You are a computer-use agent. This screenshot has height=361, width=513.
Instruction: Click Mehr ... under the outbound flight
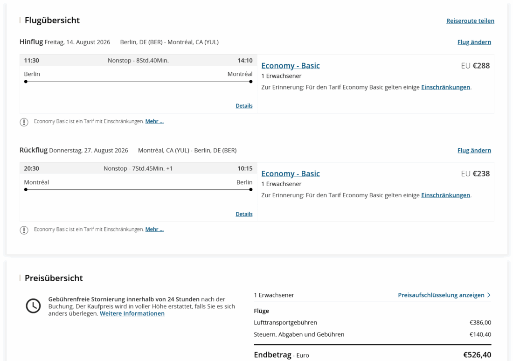pos(154,121)
